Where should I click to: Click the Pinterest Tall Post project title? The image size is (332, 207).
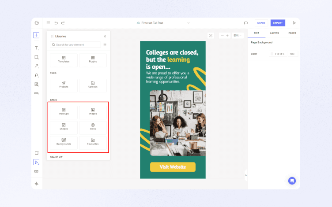click(x=152, y=23)
